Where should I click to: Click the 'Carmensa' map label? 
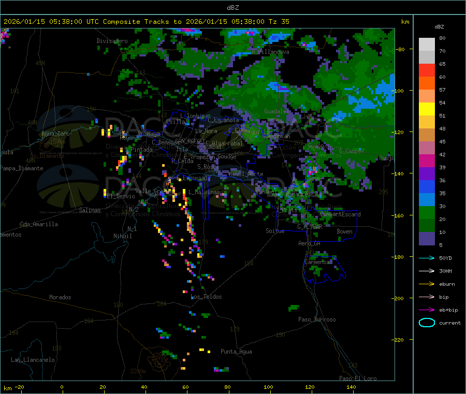[317, 262]
